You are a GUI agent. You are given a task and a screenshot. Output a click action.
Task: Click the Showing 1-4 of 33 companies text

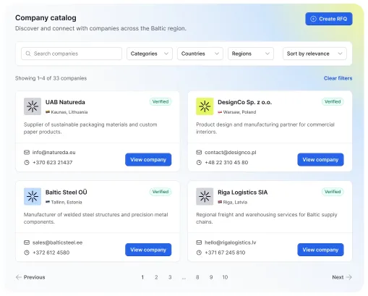51,78
